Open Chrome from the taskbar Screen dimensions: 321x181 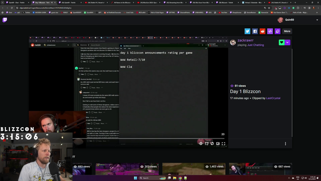click(180, 178)
